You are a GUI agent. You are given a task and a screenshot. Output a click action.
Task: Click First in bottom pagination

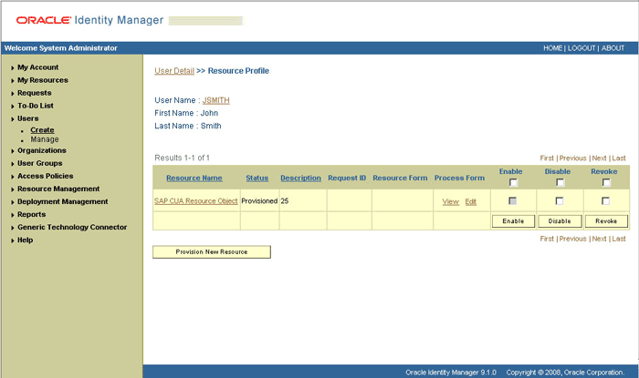coord(547,239)
